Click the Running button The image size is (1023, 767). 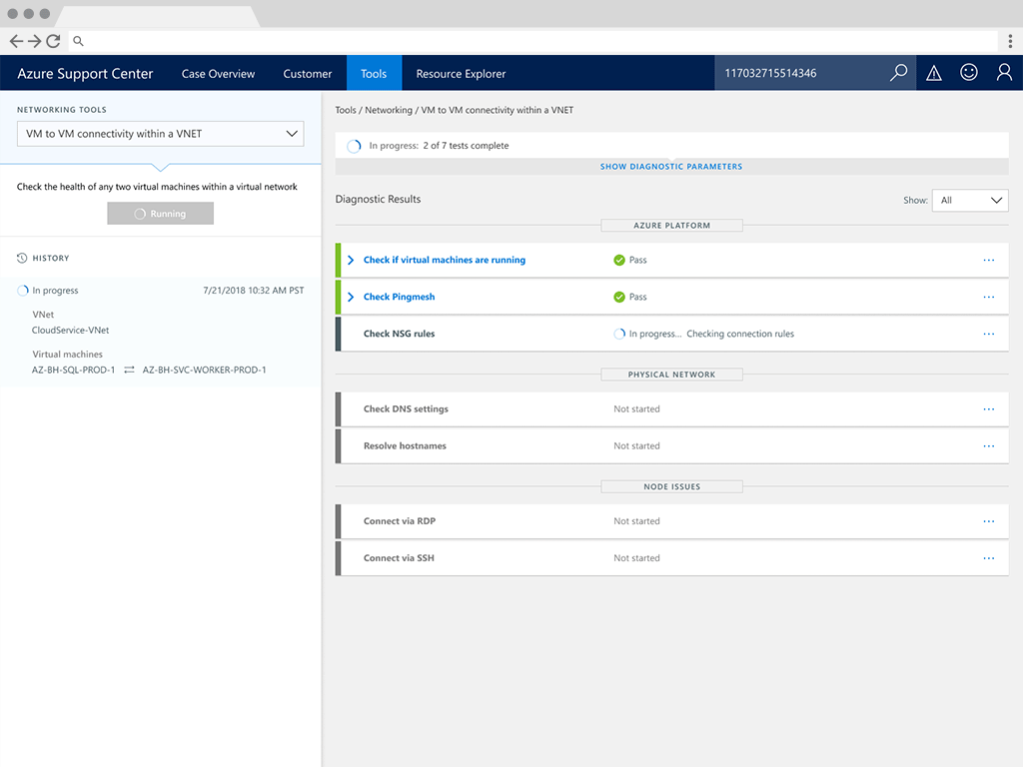(x=161, y=214)
